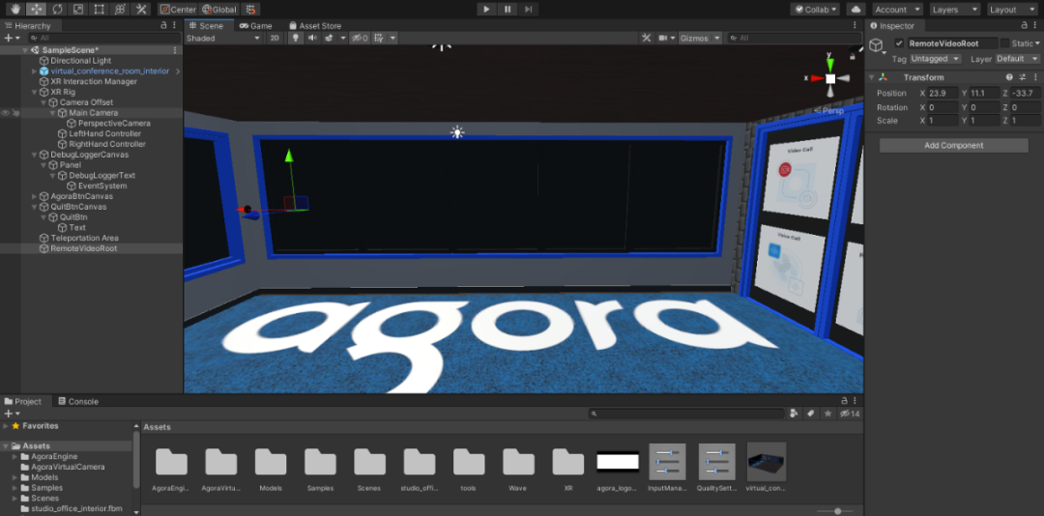This screenshot has height=516, width=1044.
Task: Expand AgoraBtnCanvas in Hierarchy
Action: [x=35, y=196]
